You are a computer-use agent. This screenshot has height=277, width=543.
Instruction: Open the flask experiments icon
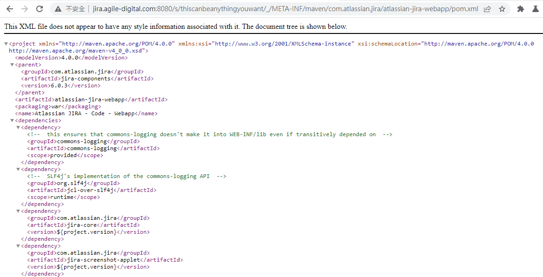click(x=536, y=9)
